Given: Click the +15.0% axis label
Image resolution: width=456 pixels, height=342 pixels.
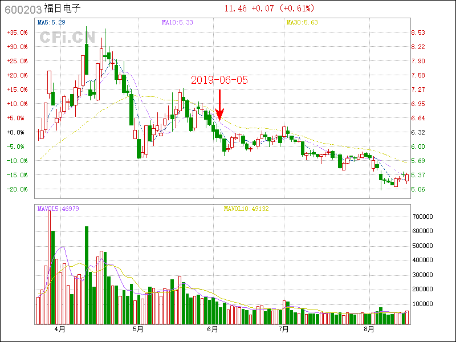Looking at the screenshot, I should [x=18, y=89].
